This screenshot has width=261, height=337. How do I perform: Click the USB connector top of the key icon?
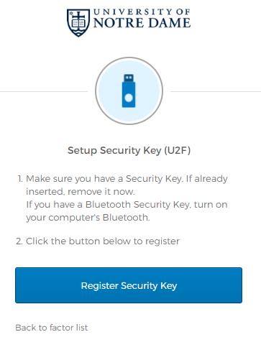[129, 78]
